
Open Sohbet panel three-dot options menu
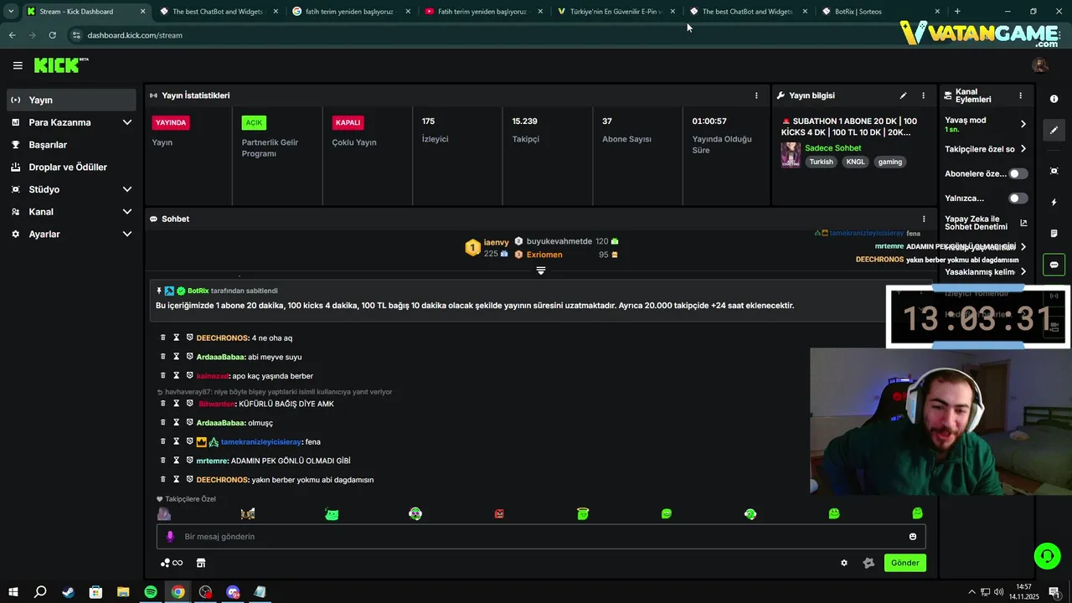point(924,219)
